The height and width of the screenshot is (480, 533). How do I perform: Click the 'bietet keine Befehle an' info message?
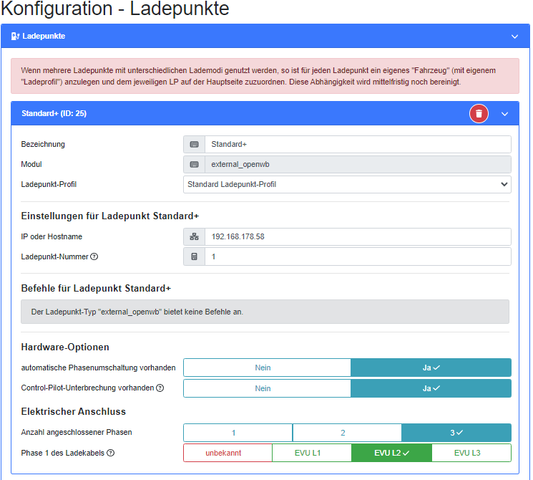click(x=265, y=312)
